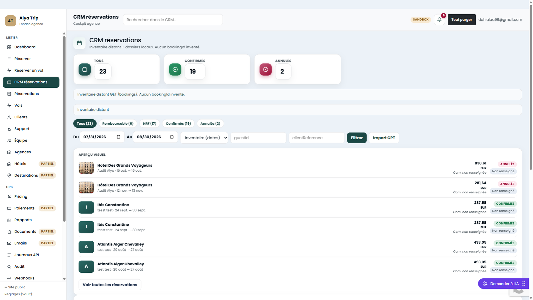This screenshot has height=300, width=533.
Task: Select the Tous (23) filter tab
Action: tap(85, 123)
